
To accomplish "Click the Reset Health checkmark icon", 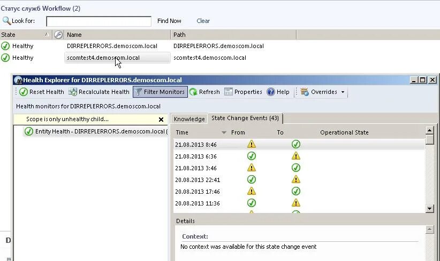I will point(24,92).
